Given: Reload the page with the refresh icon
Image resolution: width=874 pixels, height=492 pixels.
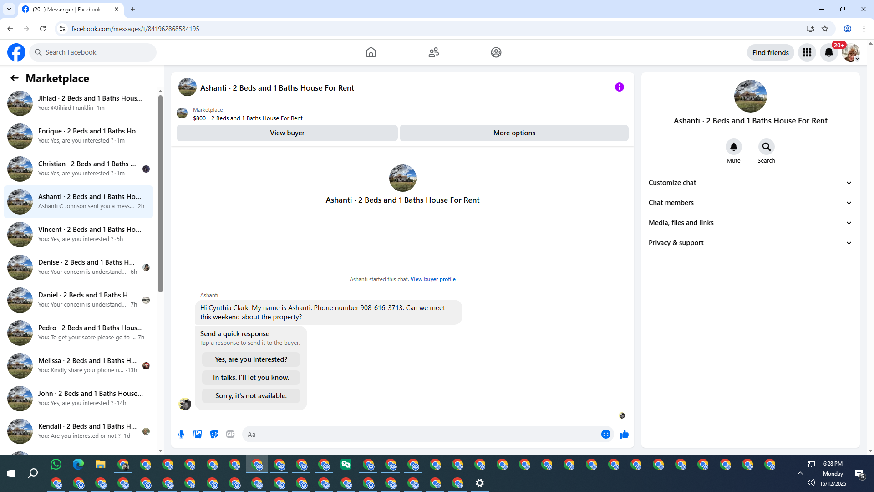Looking at the screenshot, I should [43, 29].
